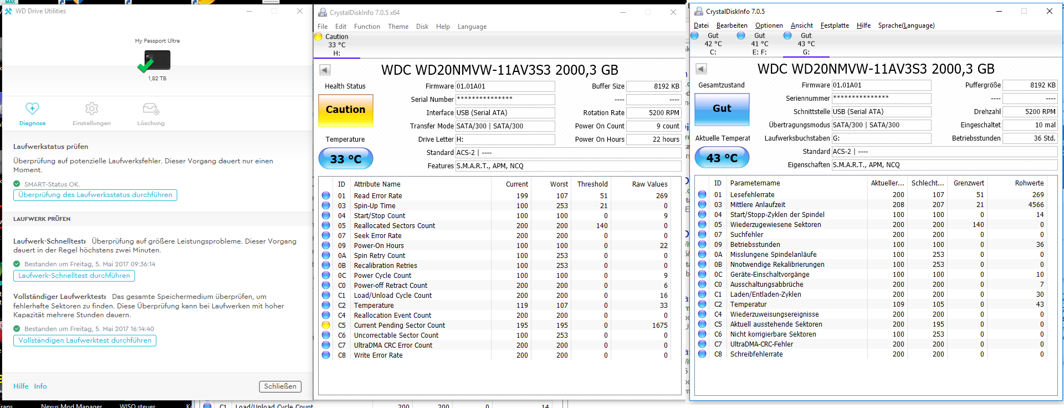Viewport: 1064px width, 408px height.
Task: Open the Löschung drive erase icon
Action: [151, 109]
